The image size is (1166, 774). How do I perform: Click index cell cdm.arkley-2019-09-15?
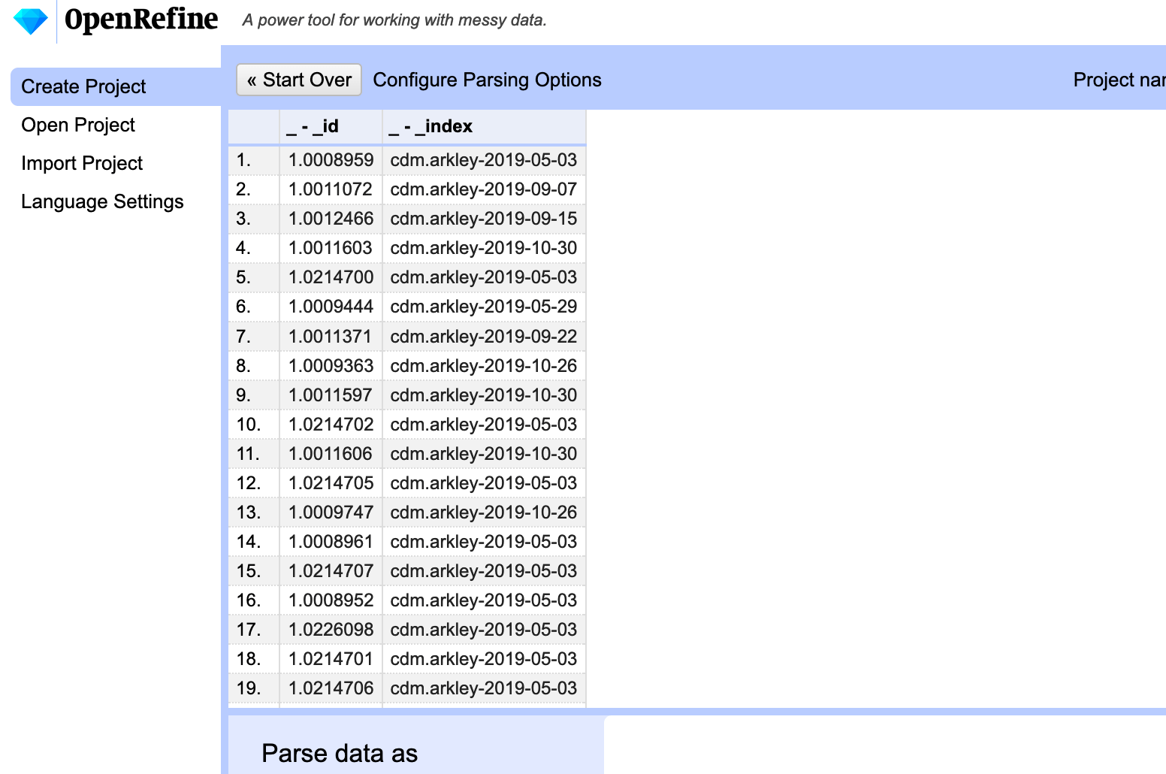[x=484, y=219]
